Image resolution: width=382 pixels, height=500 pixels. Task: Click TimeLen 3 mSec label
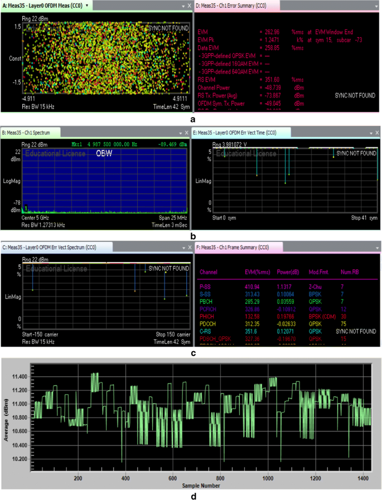click(169, 225)
